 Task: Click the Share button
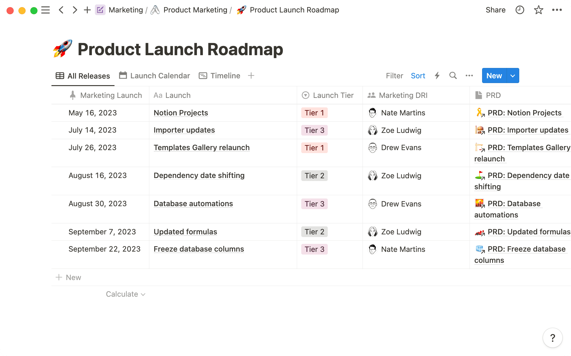click(495, 10)
